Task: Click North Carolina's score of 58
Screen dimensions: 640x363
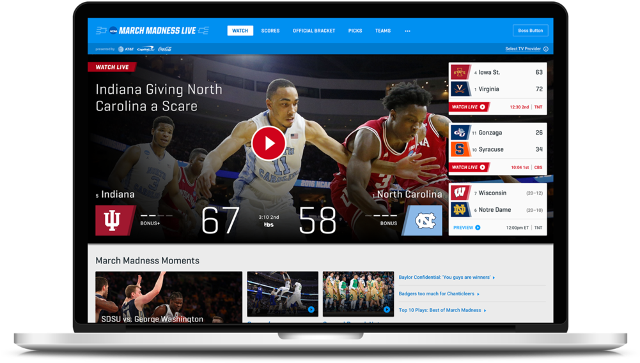Action: click(318, 220)
